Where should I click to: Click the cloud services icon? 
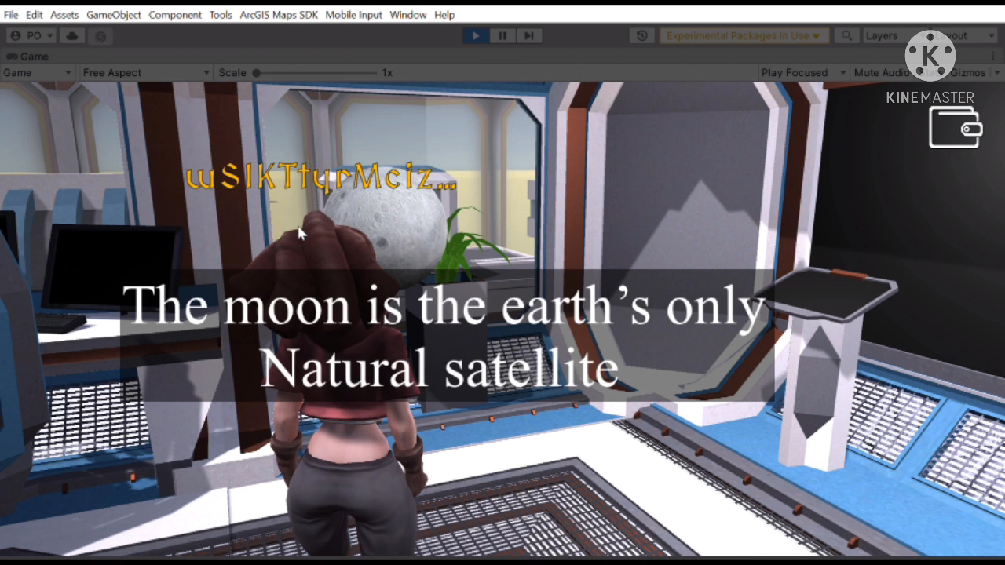(x=72, y=35)
